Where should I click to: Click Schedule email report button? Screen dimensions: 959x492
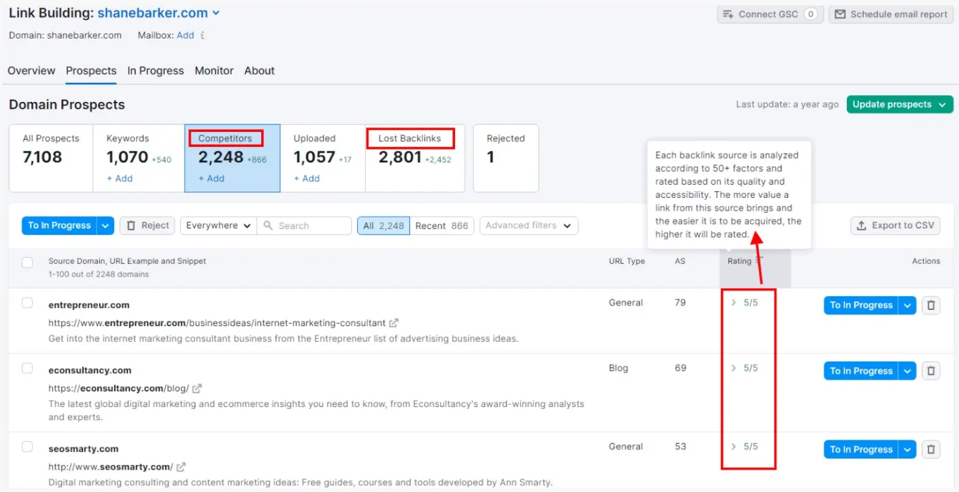pos(891,14)
